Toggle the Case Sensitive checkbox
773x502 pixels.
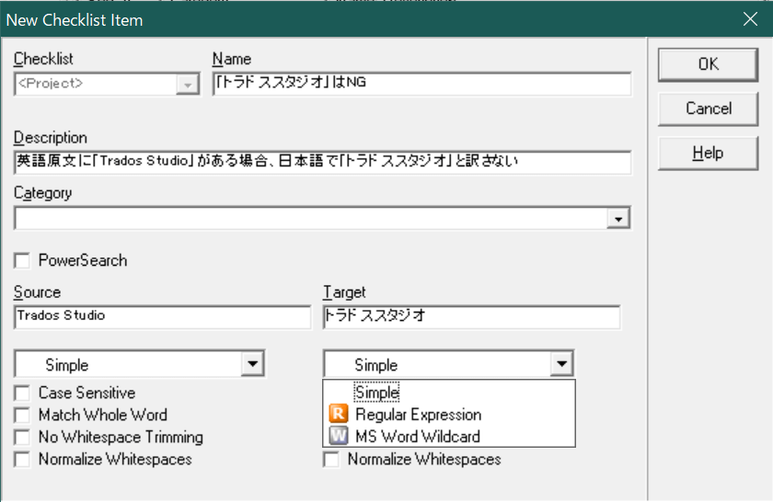22,394
